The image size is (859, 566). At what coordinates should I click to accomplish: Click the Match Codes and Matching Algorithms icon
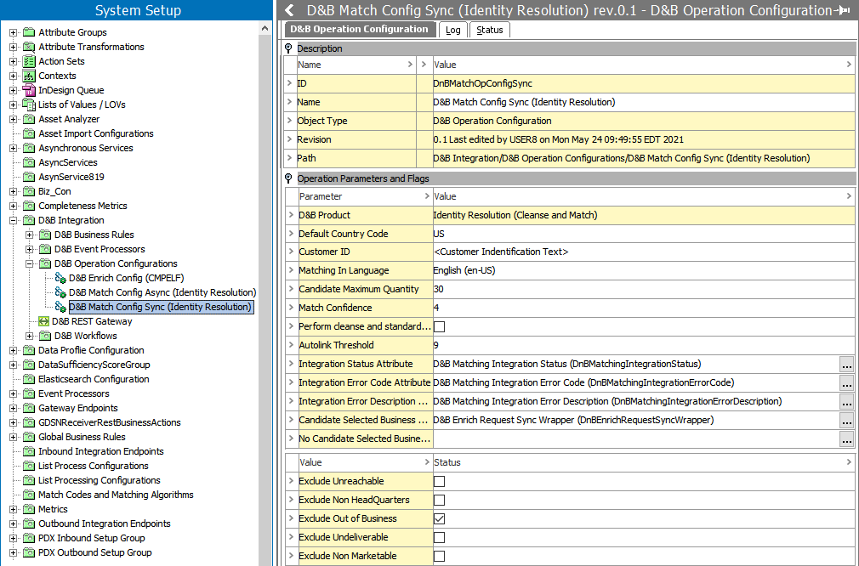click(x=29, y=495)
